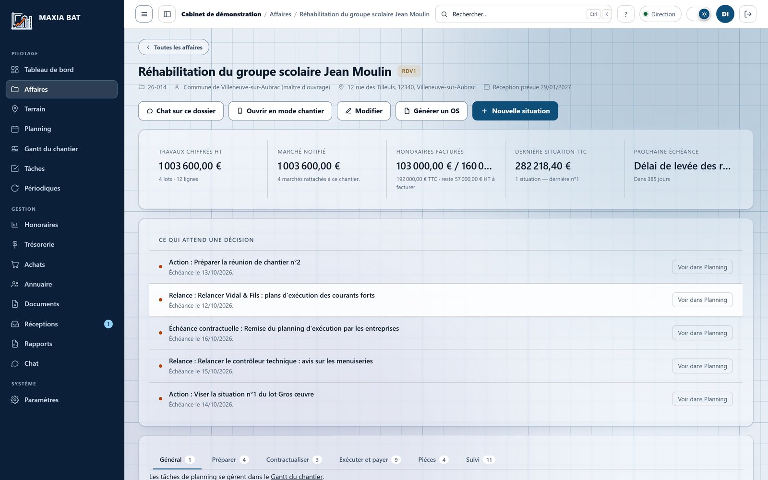Switch to the Préparer tab
Viewport: 768px width, 480px height.
click(x=230, y=459)
